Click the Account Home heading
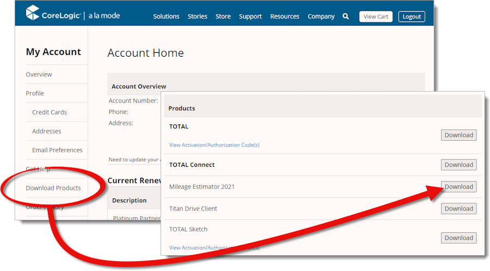 pos(145,53)
